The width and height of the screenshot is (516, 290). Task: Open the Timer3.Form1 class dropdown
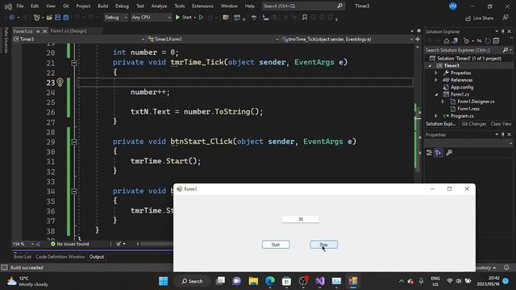tap(213, 39)
